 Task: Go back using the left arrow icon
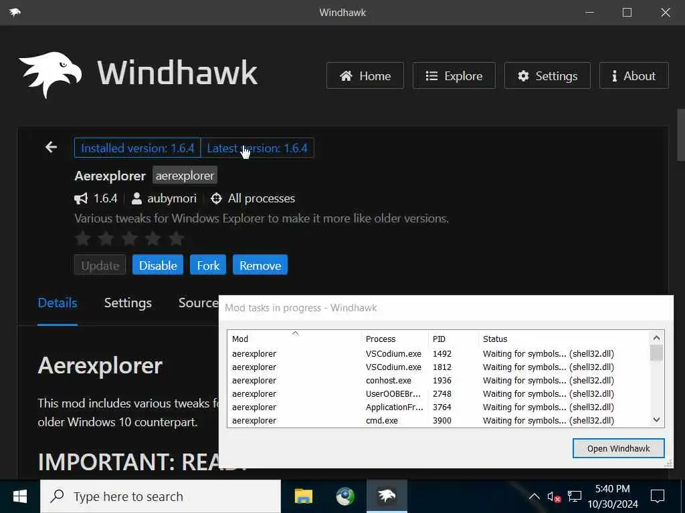point(51,148)
